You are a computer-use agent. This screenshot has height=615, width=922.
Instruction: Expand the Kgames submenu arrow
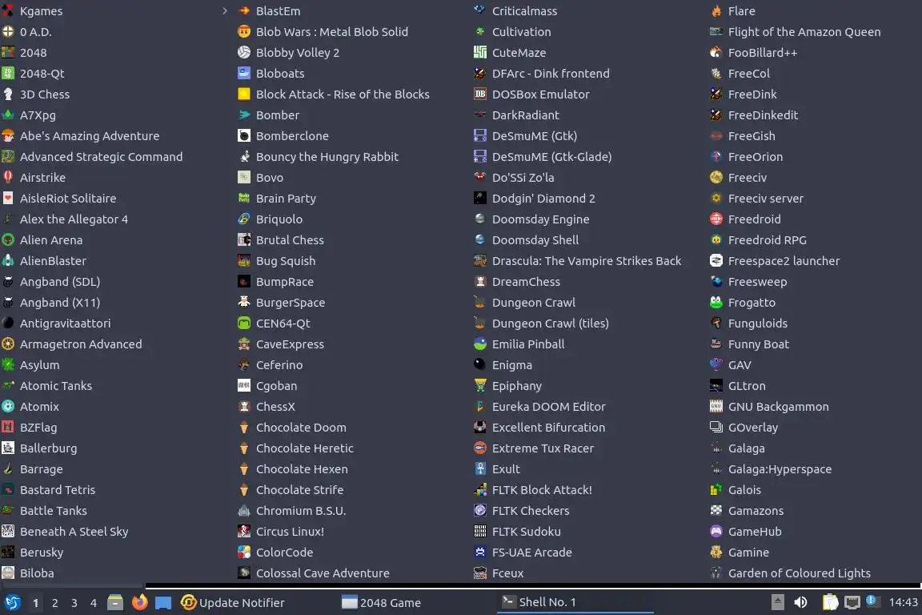point(225,10)
